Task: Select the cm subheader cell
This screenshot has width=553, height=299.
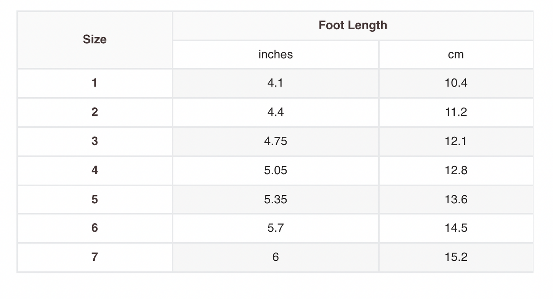Action: coord(456,54)
